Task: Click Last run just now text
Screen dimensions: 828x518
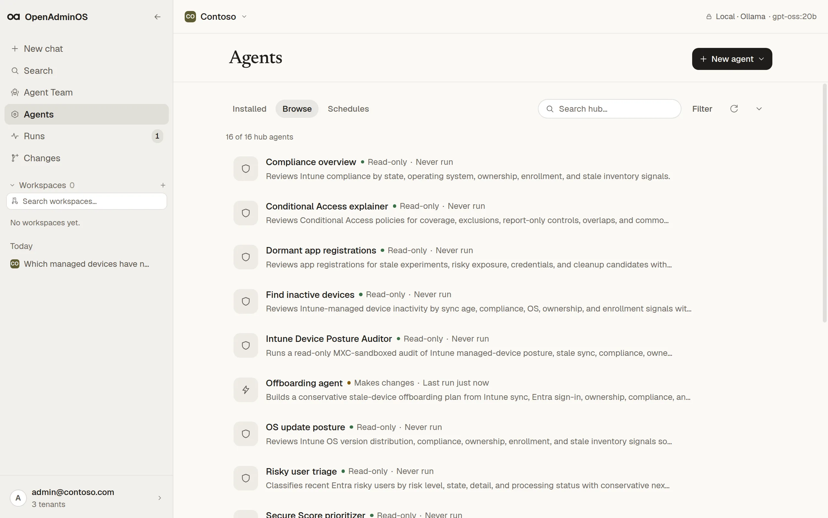Action: point(456,383)
